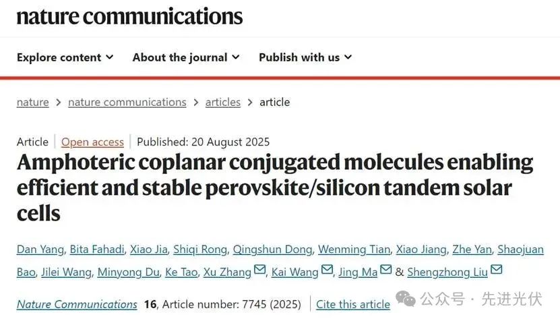
Task: Open Nature Communications journal link below authors
Action: [x=77, y=304]
